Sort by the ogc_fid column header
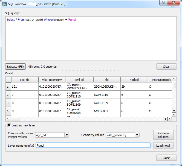182x166 pixels. tap(25, 80)
